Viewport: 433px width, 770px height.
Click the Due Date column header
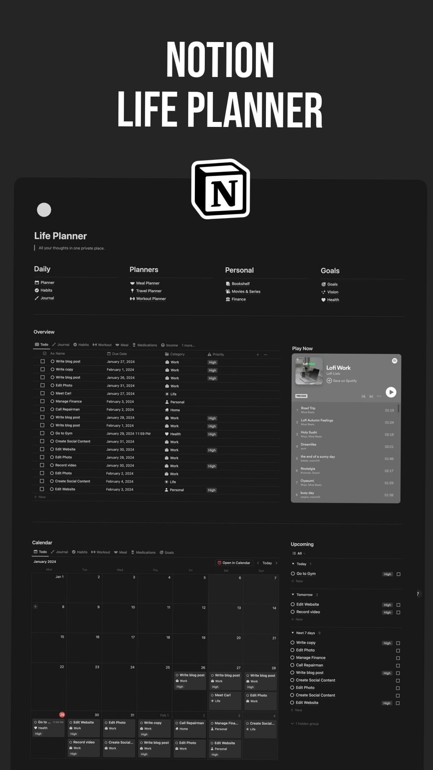(x=117, y=354)
